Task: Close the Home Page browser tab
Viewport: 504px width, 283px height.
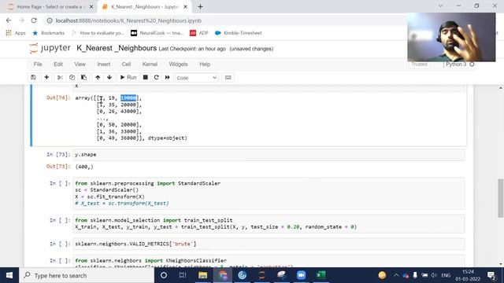Action: point(91,6)
